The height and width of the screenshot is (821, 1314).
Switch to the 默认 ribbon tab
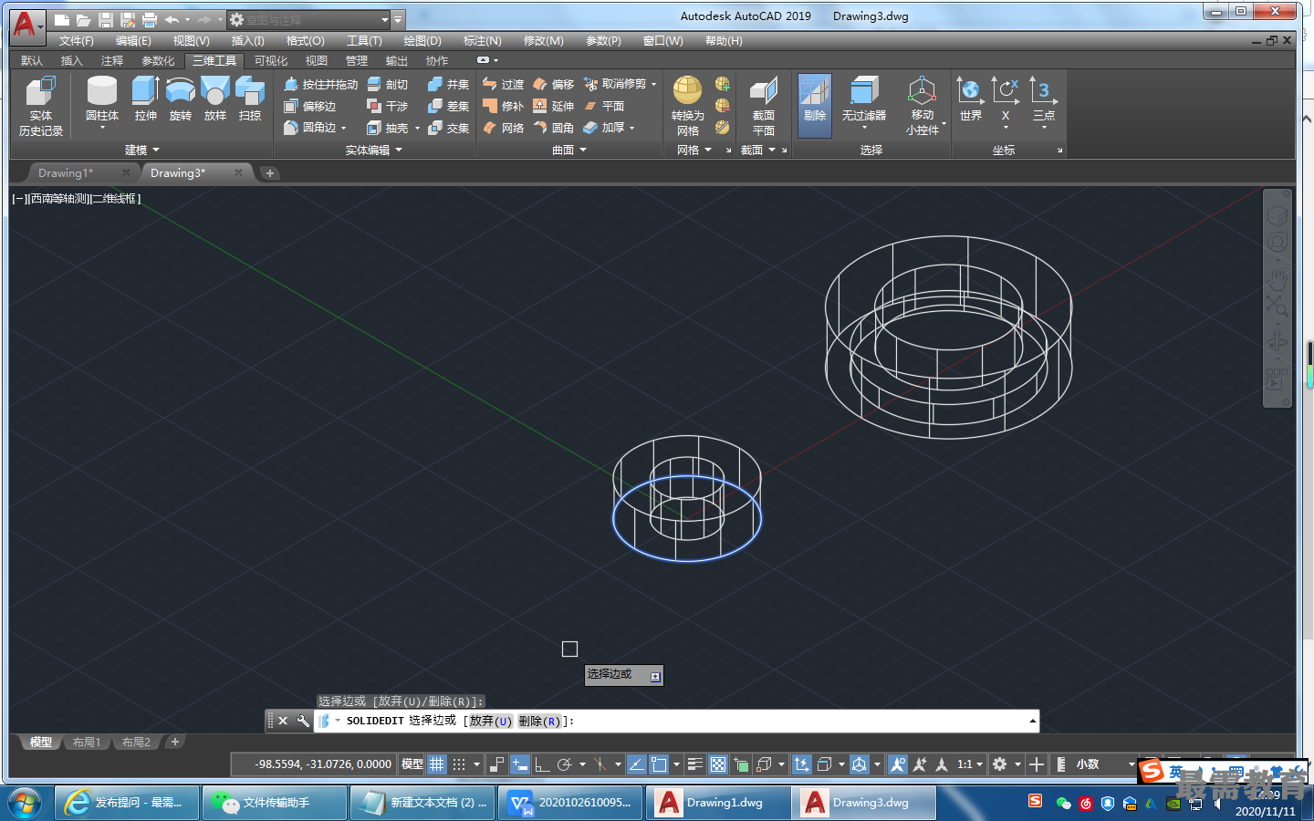coord(32,61)
